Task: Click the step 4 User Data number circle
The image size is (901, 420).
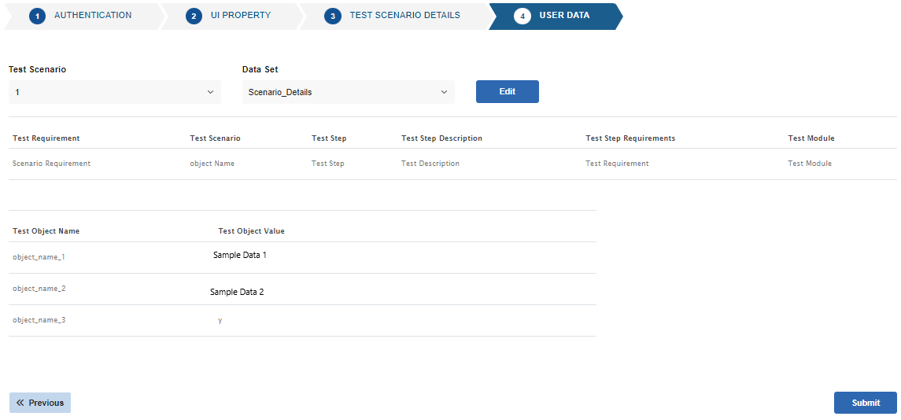Action: (x=523, y=17)
